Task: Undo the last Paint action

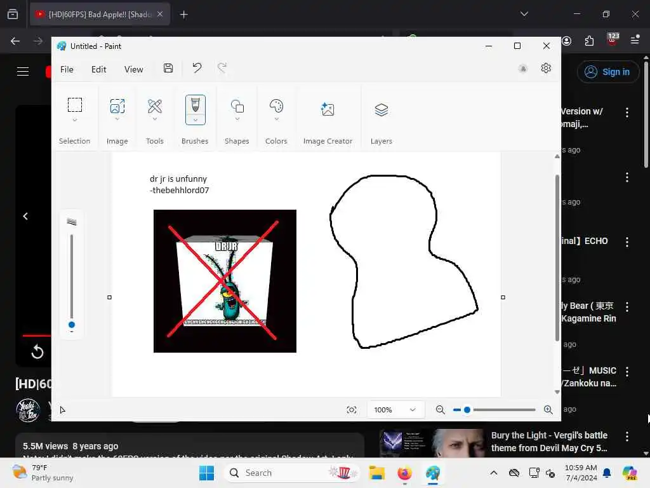Action: [197, 67]
